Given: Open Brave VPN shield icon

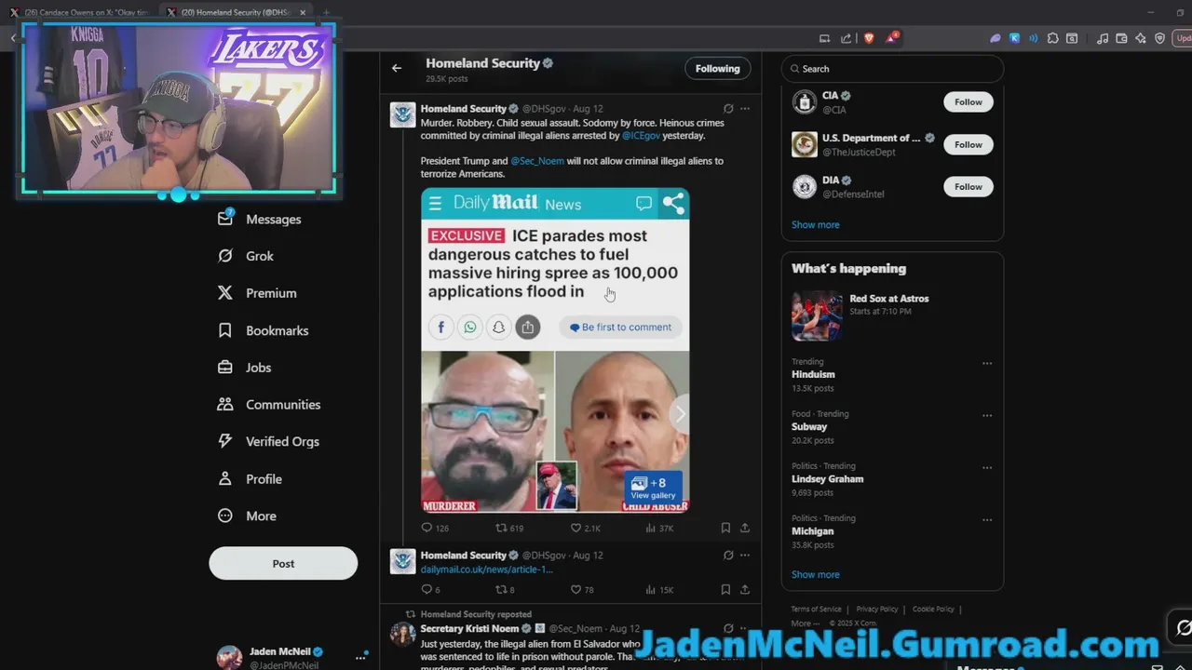Looking at the screenshot, I should (x=1159, y=38).
